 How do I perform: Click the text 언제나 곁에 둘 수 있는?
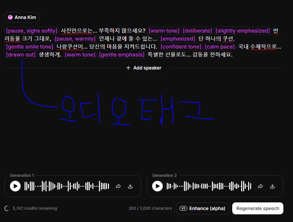tap(126, 39)
